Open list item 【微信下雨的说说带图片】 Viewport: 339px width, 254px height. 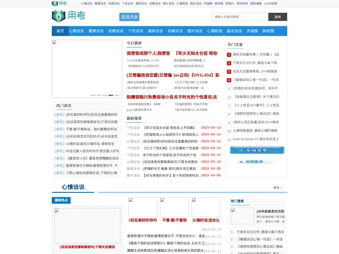pos(165,243)
